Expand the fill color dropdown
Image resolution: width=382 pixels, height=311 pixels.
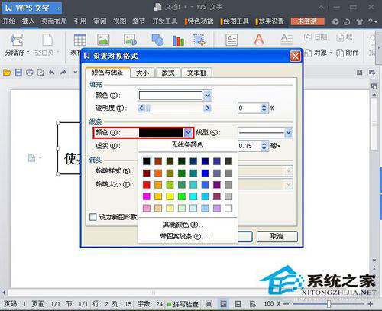[x=208, y=96]
